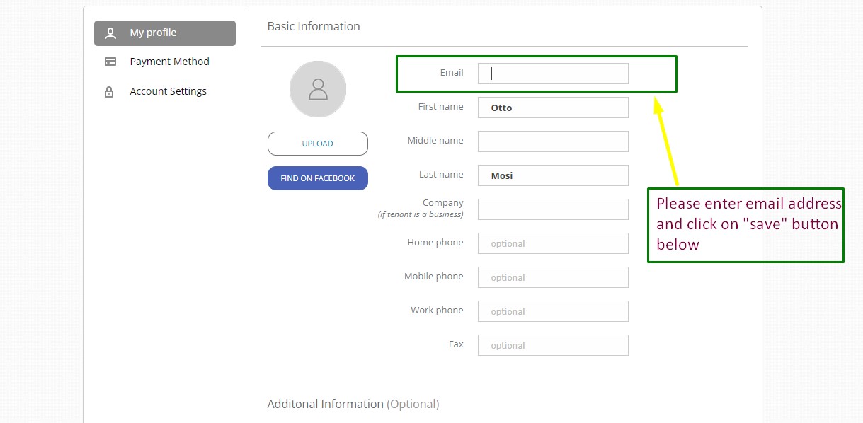Click the First name field containing Otto
The image size is (863, 423).
point(553,108)
